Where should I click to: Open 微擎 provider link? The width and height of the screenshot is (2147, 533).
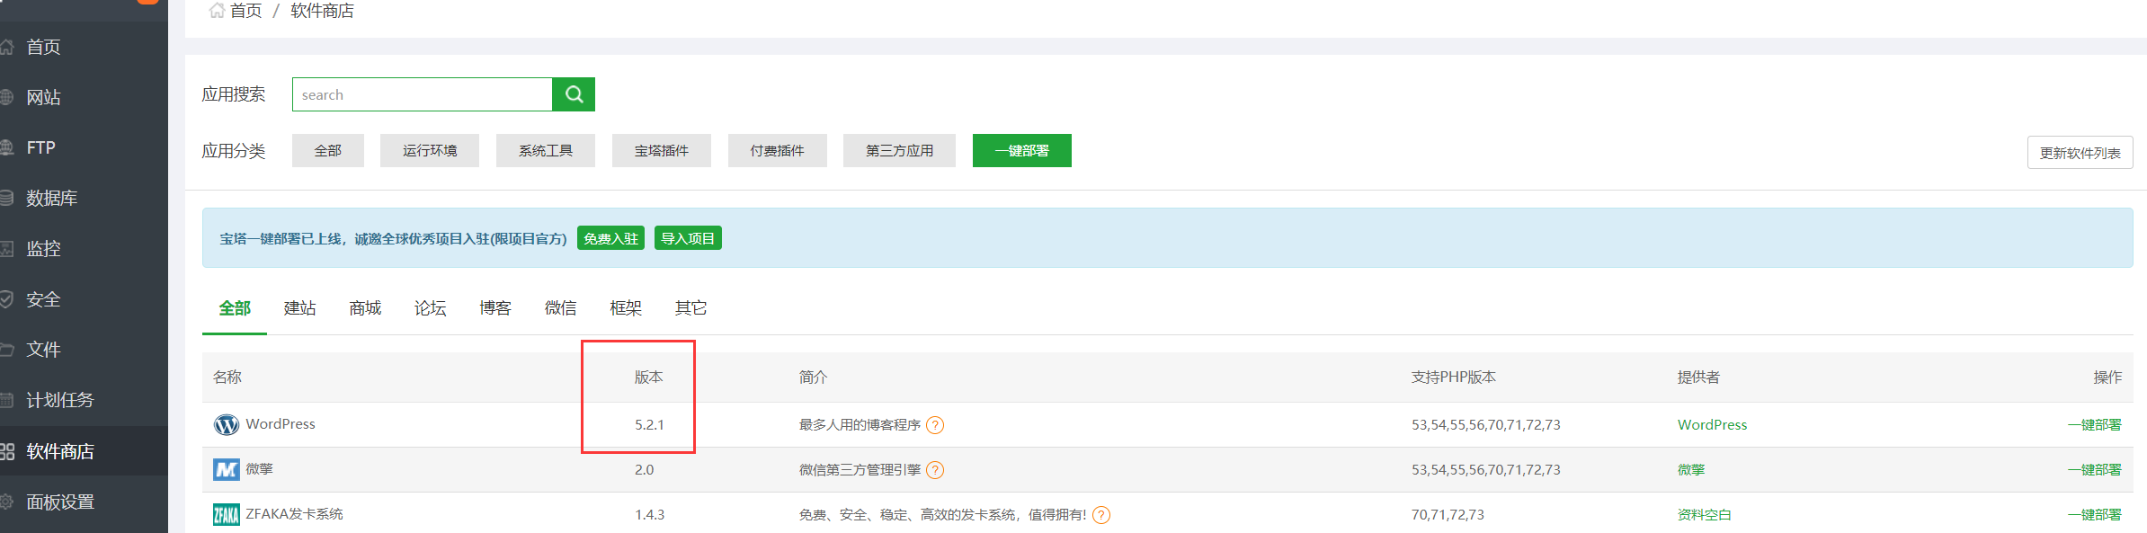[1691, 469]
